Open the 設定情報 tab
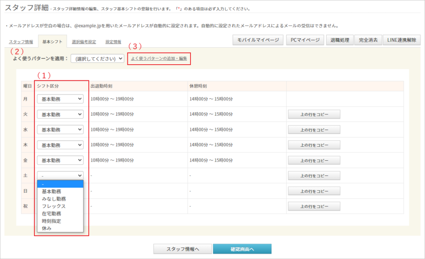Screen dimensions: 425x259 click(x=113, y=42)
